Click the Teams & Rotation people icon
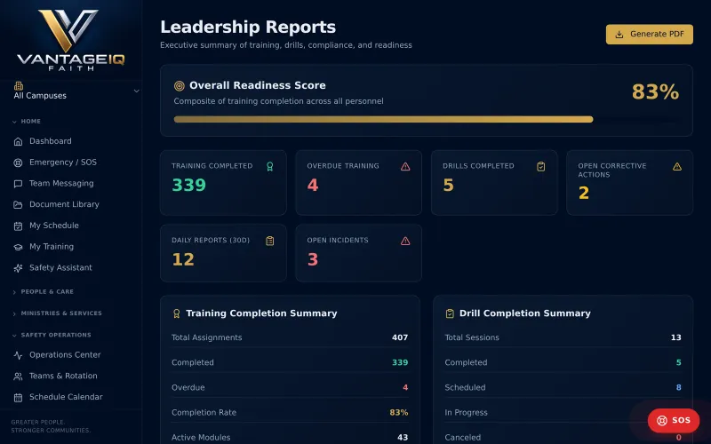This screenshot has height=444, width=711. (18, 376)
